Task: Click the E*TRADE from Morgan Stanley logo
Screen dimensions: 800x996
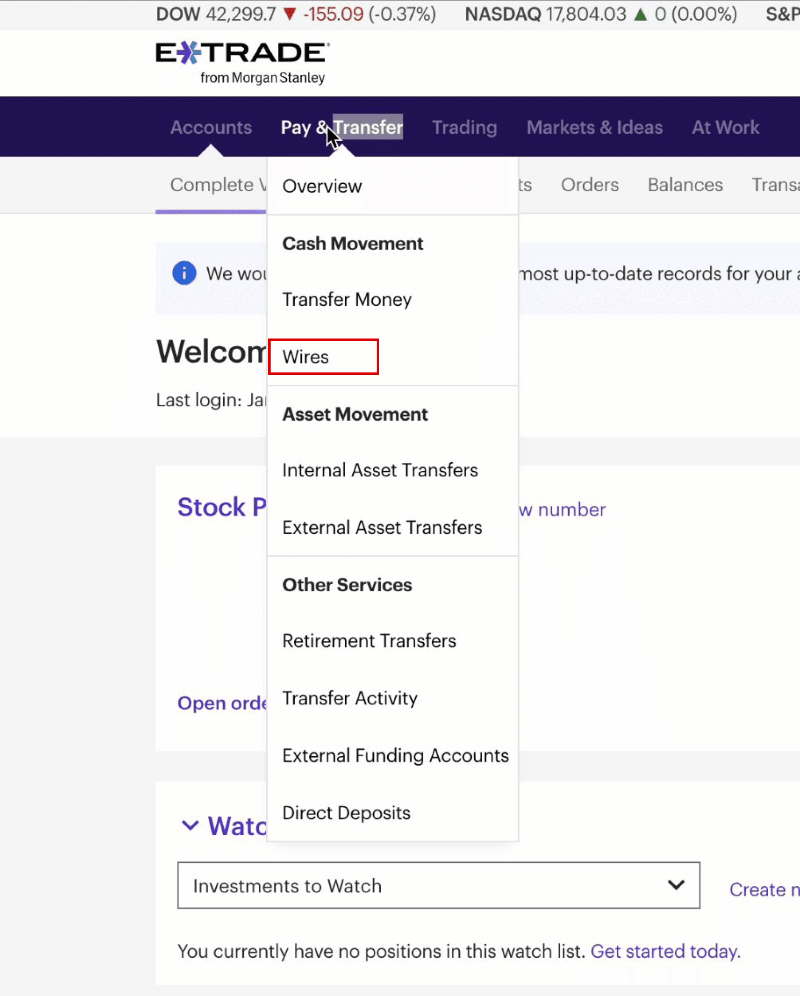Action: pos(243,63)
